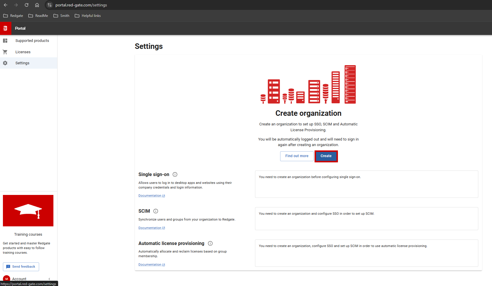Click info icon next to Single sign-on

point(175,175)
